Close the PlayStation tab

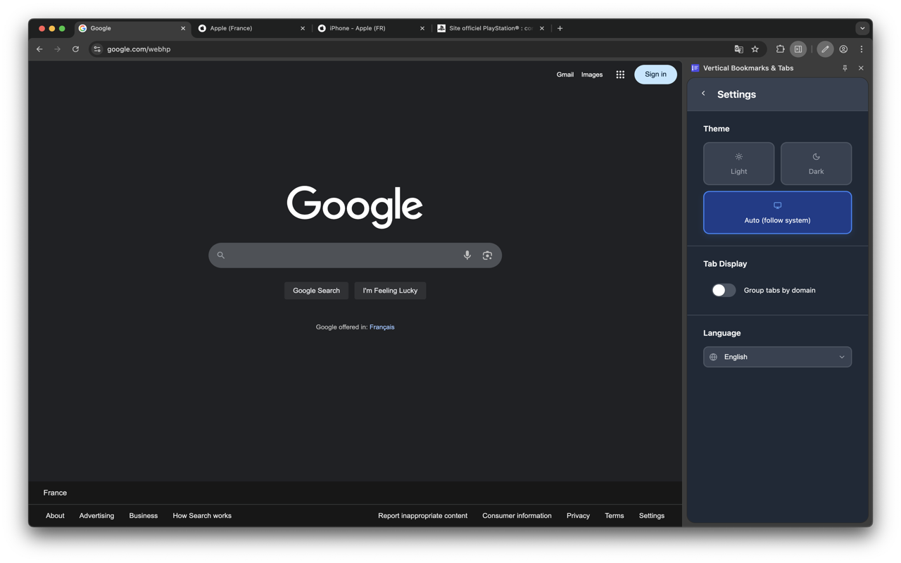(x=542, y=28)
